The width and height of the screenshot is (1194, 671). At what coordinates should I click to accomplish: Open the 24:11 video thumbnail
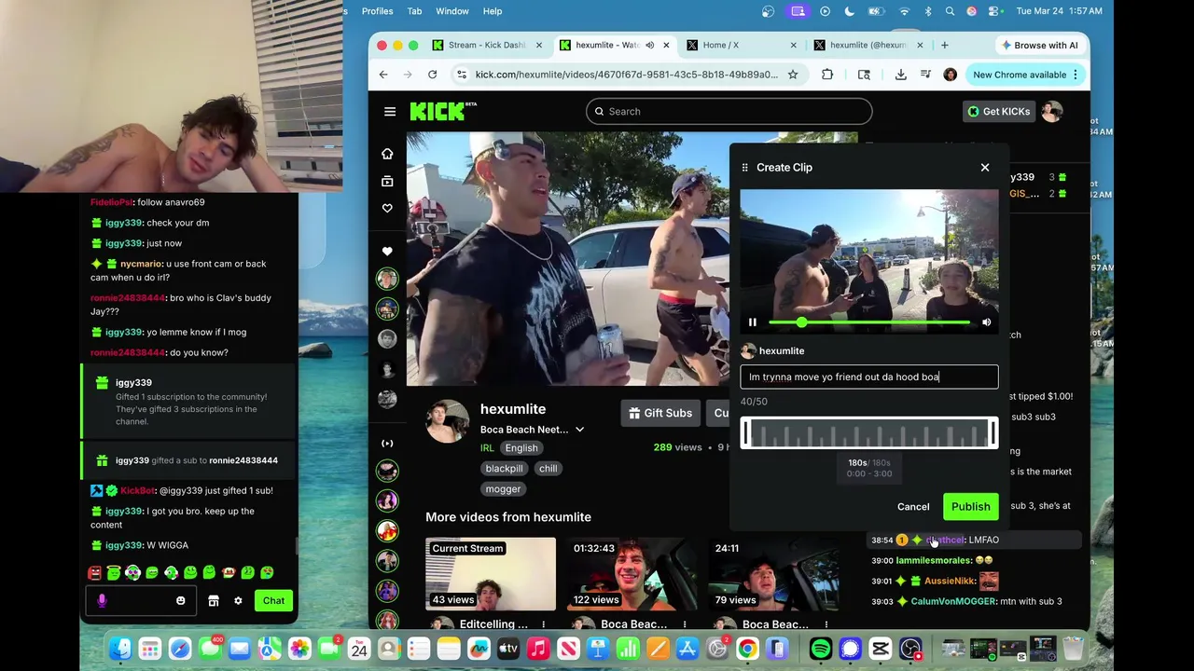[773, 573]
